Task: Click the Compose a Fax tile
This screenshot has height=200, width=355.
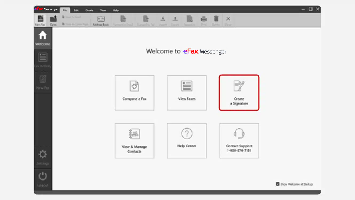Action: (134, 93)
